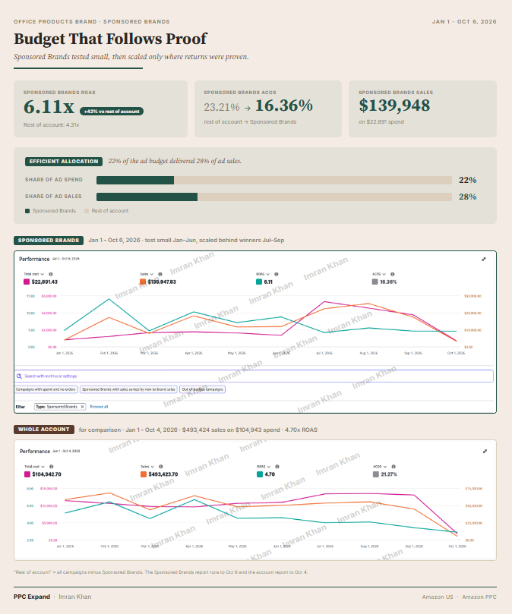Click the WHOLE ACCOUNT section badge
Image resolution: width=512 pixels, height=614 pixels.
click(x=44, y=430)
